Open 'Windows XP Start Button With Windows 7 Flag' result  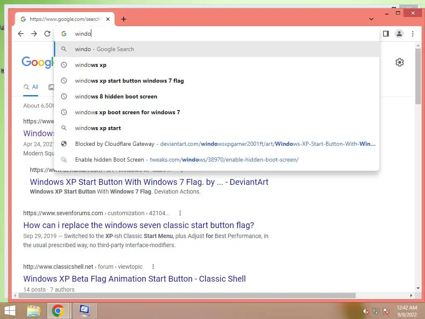(149, 182)
